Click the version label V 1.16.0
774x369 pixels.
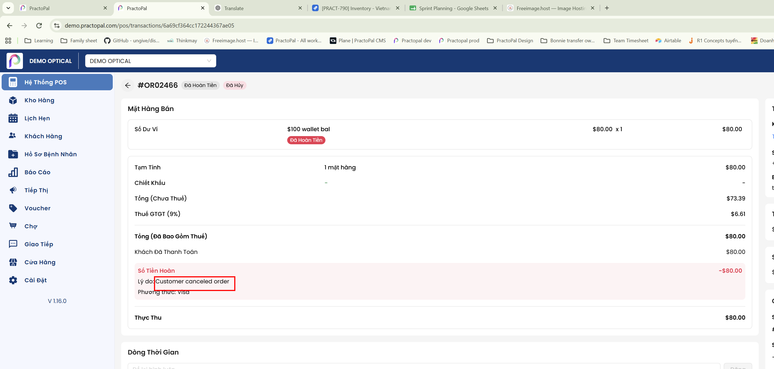pos(57,301)
